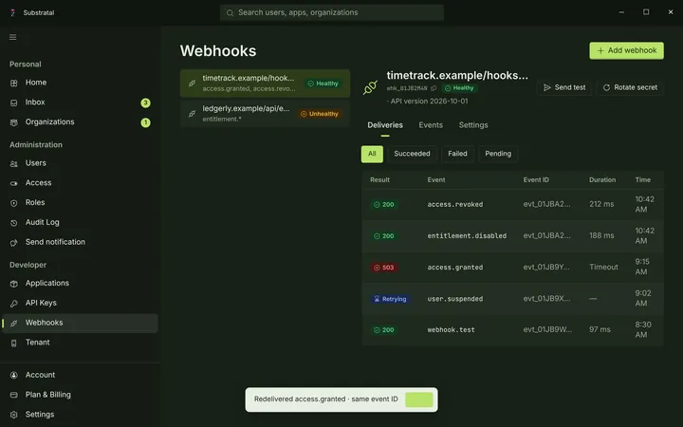Viewport: 683px width, 427px height.
Task: Open Settings in sidebar
Action: [80, 415]
